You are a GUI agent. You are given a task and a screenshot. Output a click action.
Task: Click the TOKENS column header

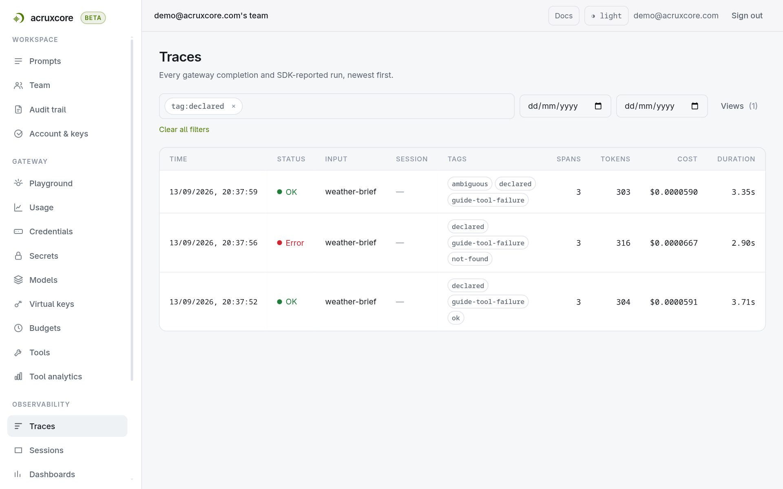[x=615, y=159]
